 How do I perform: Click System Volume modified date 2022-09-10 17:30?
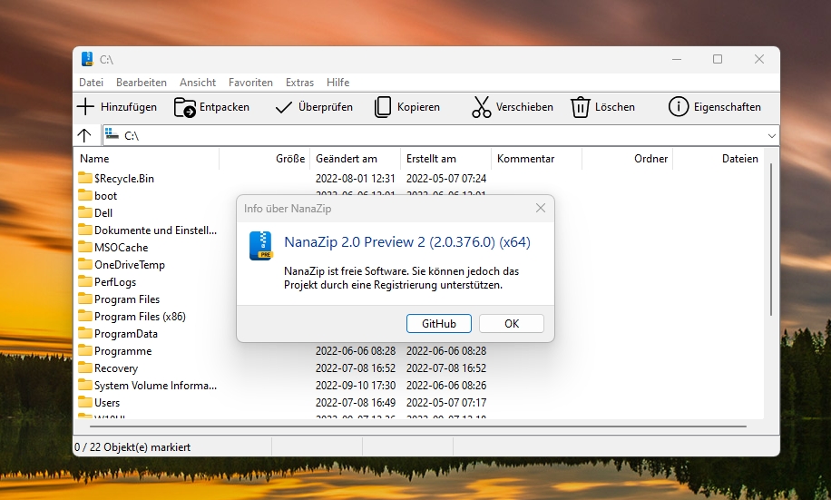click(x=355, y=385)
